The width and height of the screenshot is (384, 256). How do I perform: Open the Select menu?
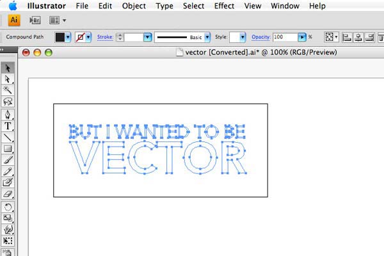click(x=193, y=6)
